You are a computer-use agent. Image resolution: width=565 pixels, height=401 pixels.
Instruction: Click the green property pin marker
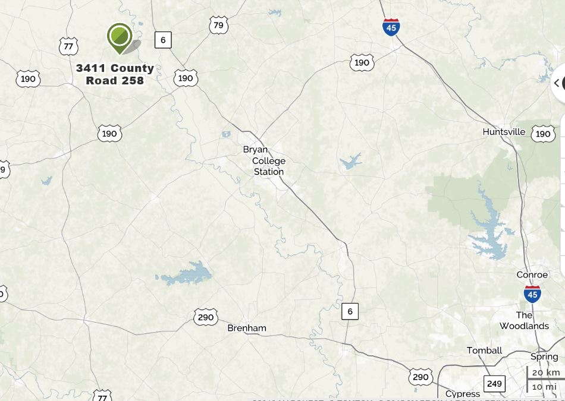120,38
